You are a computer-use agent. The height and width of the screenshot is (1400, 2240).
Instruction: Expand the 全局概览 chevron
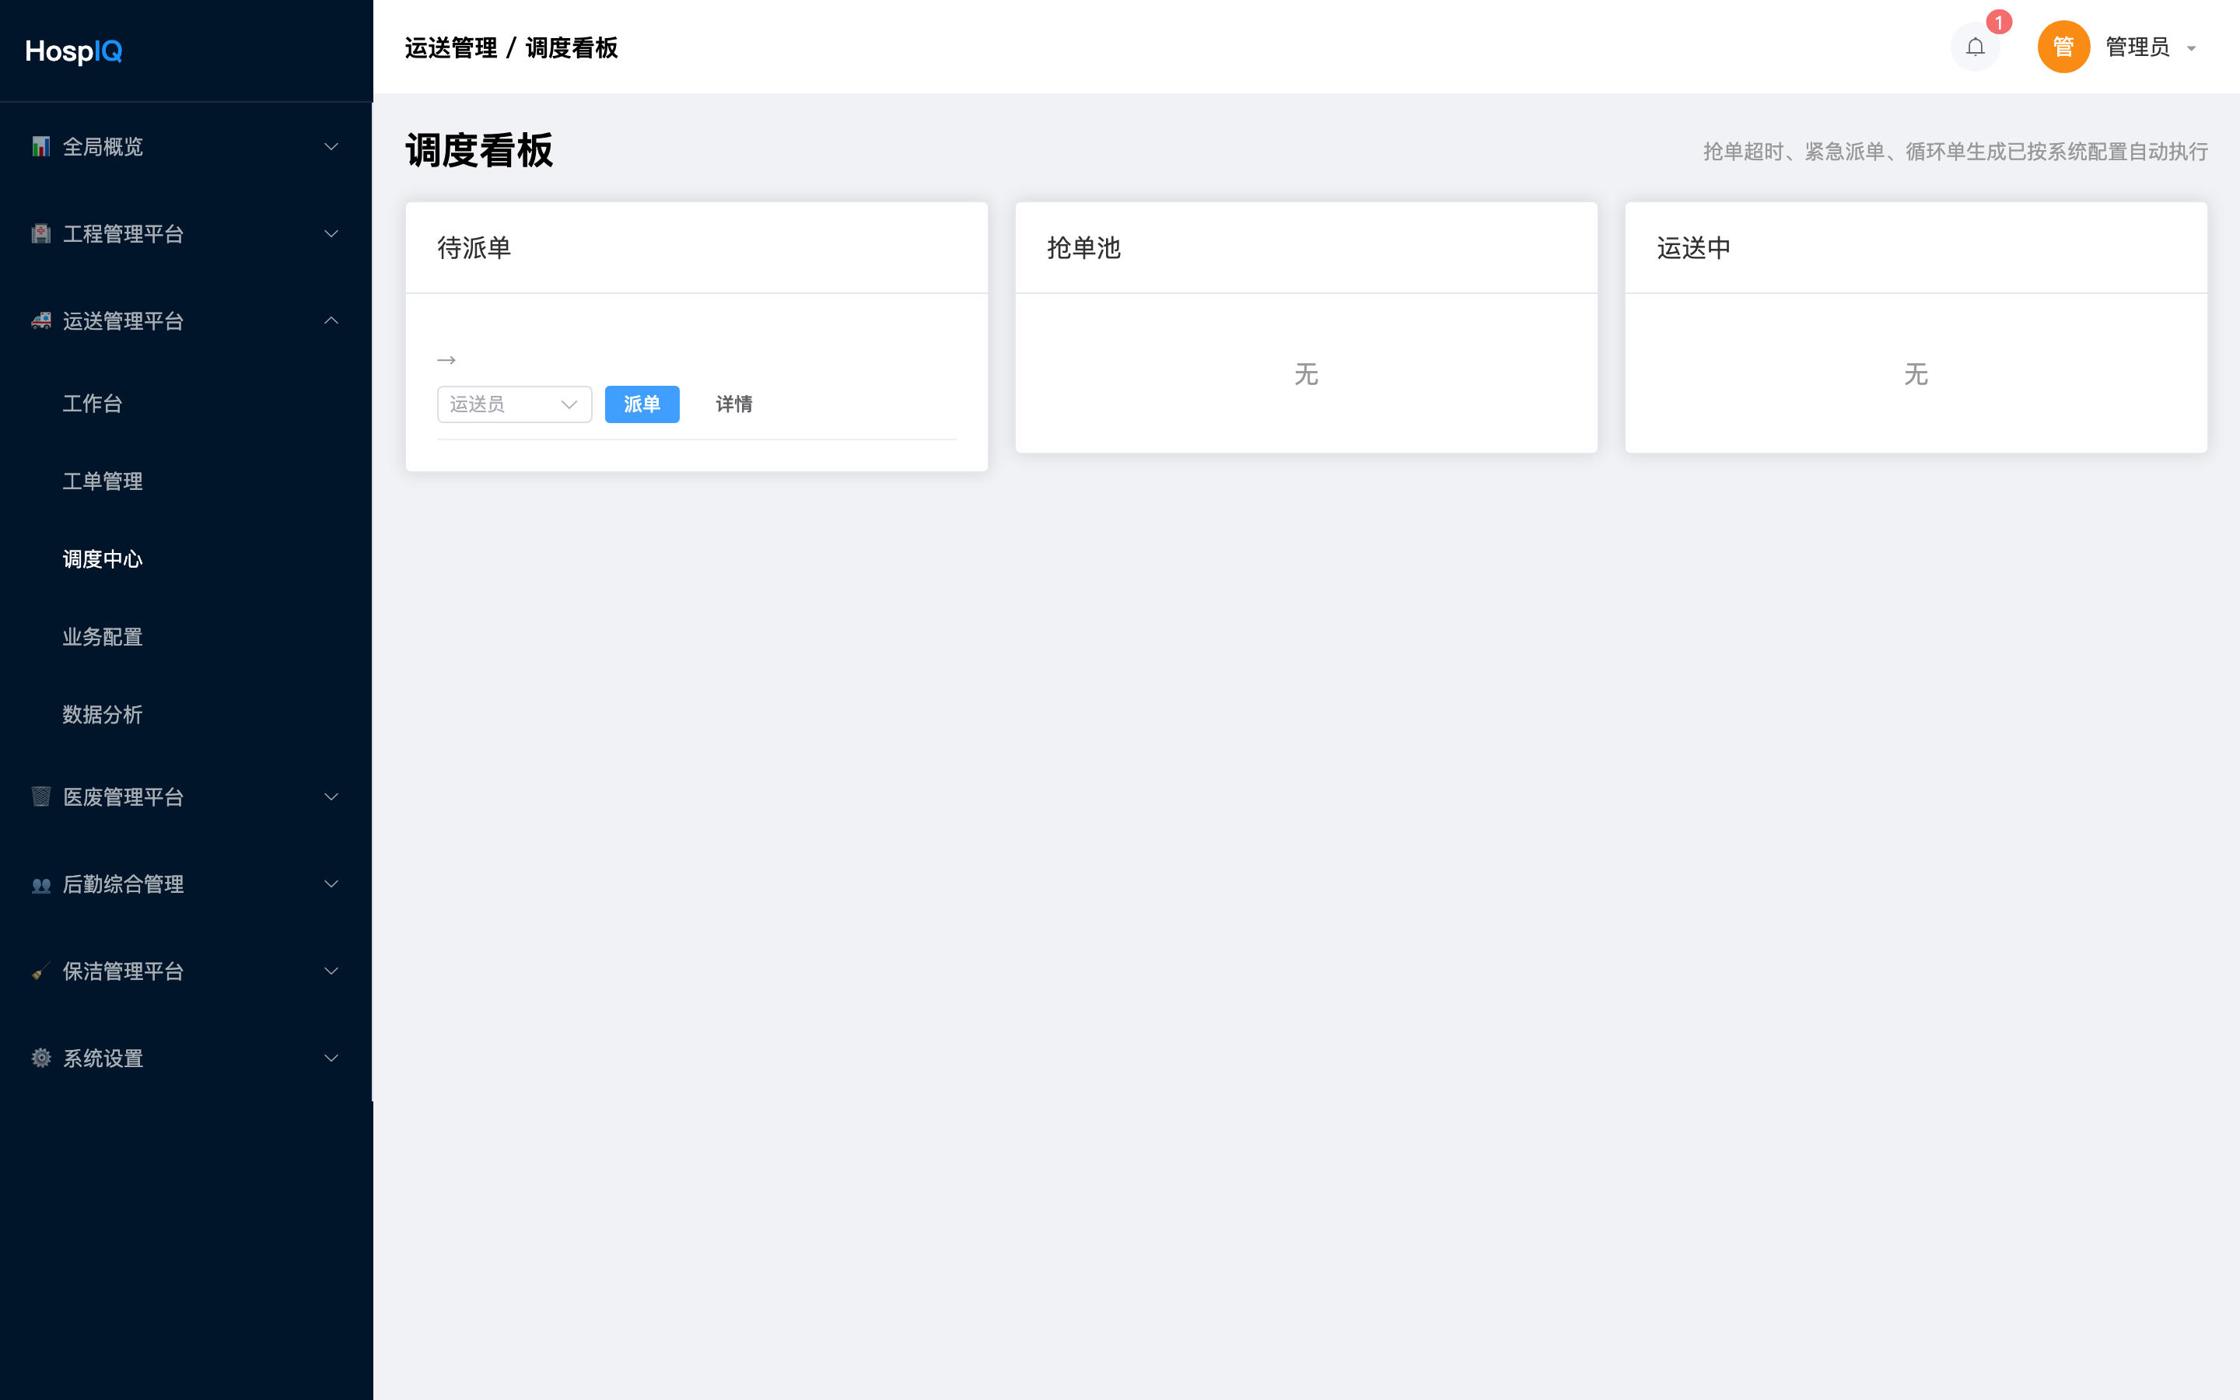pyautogui.click(x=331, y=147)
